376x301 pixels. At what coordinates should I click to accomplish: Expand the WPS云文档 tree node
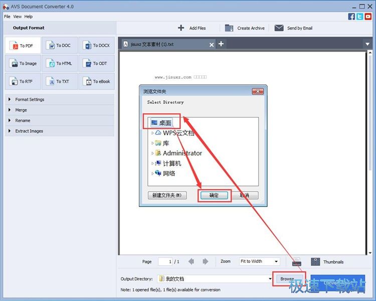point(152,133)
